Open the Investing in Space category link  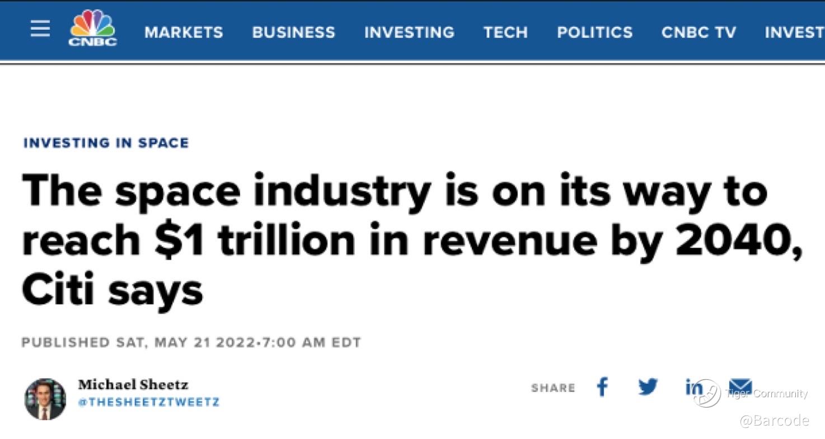[106, 143]
